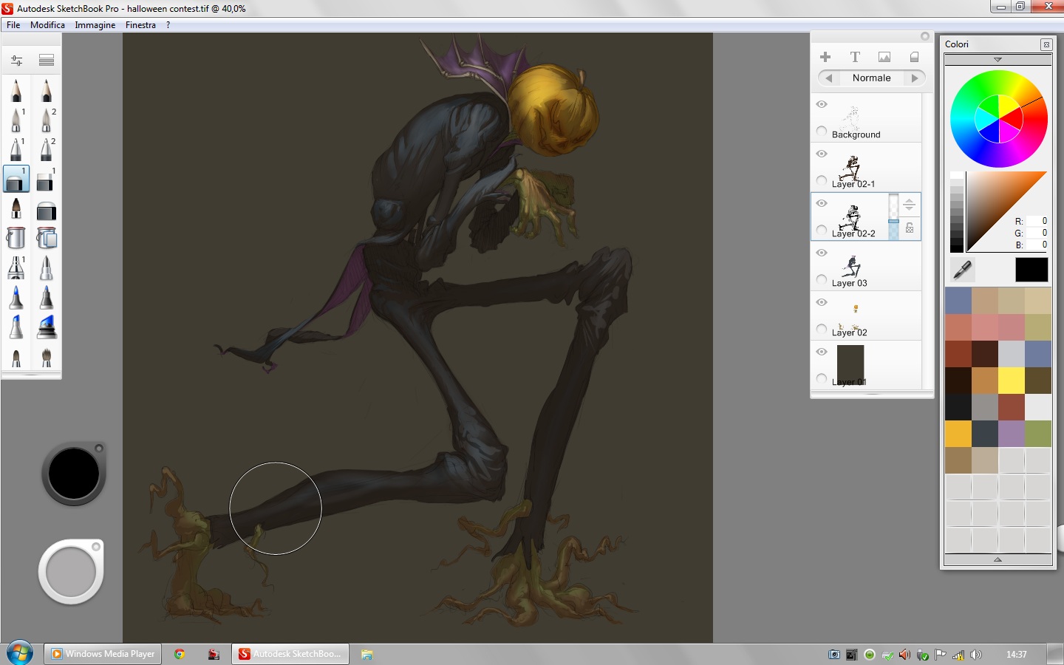Select the right pencil brush
Screen dimensions: 1064x665
click(47, 91)
